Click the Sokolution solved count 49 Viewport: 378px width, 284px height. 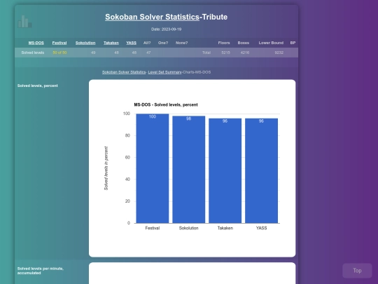click(x=93, y=53)
